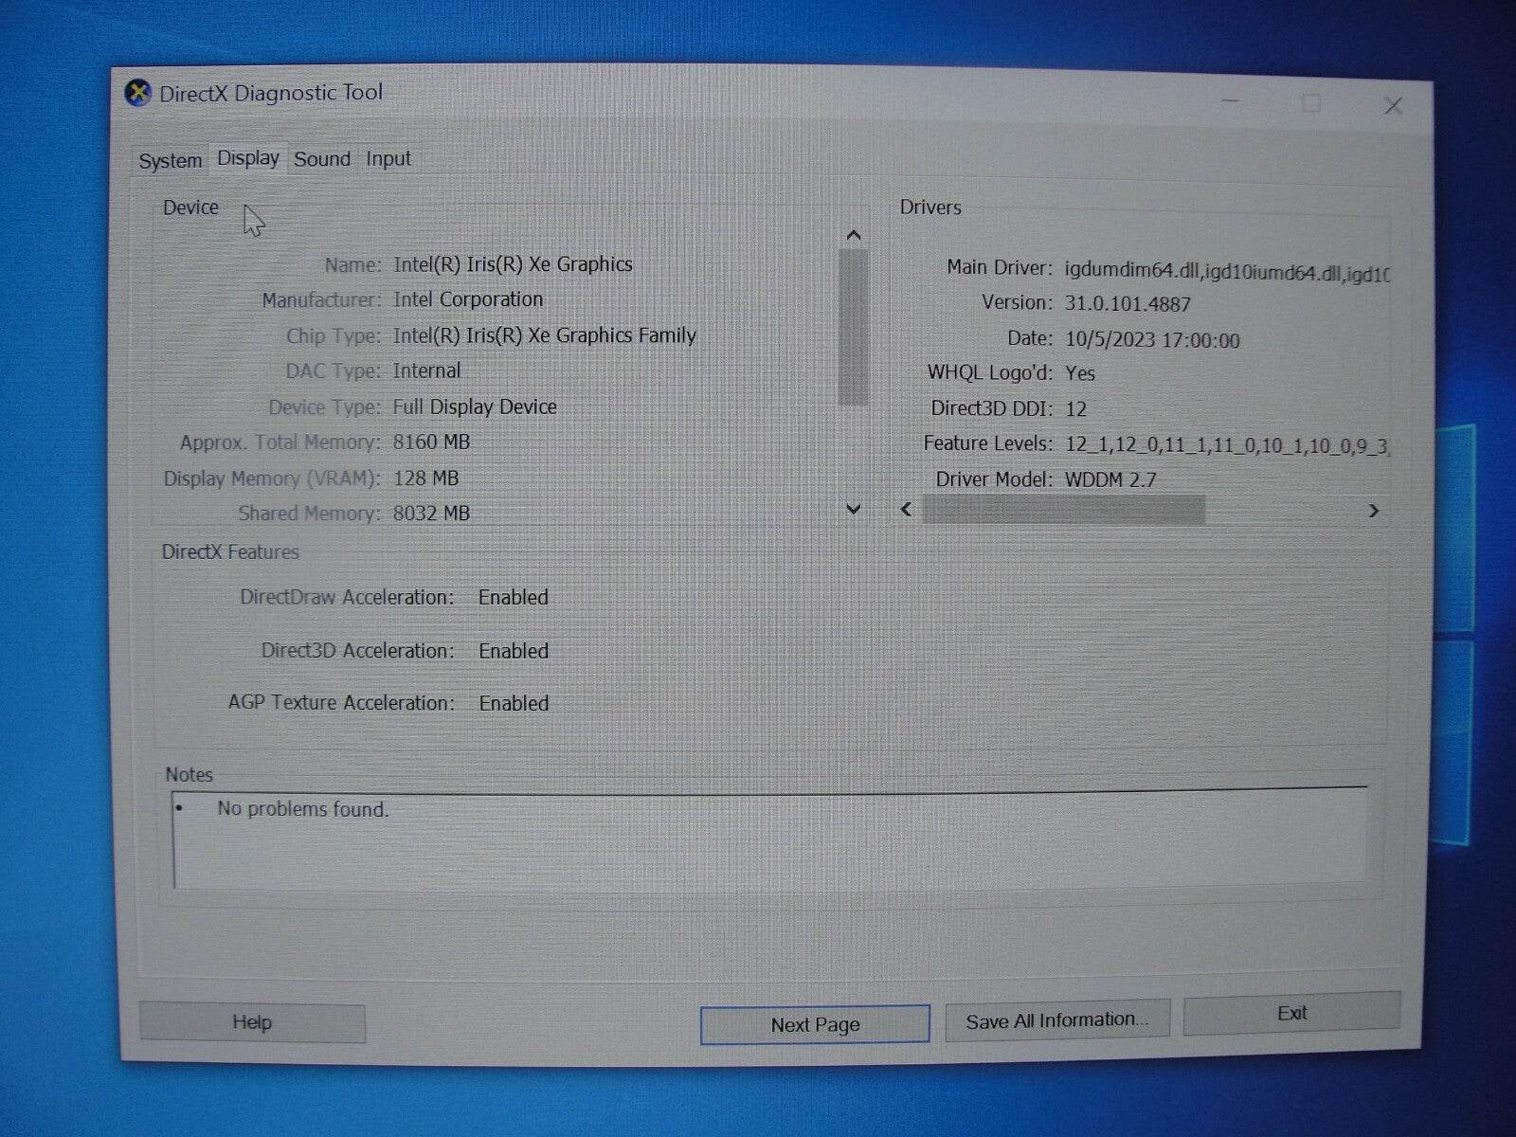Click the Device list scroll down arrow

(854, 509)
